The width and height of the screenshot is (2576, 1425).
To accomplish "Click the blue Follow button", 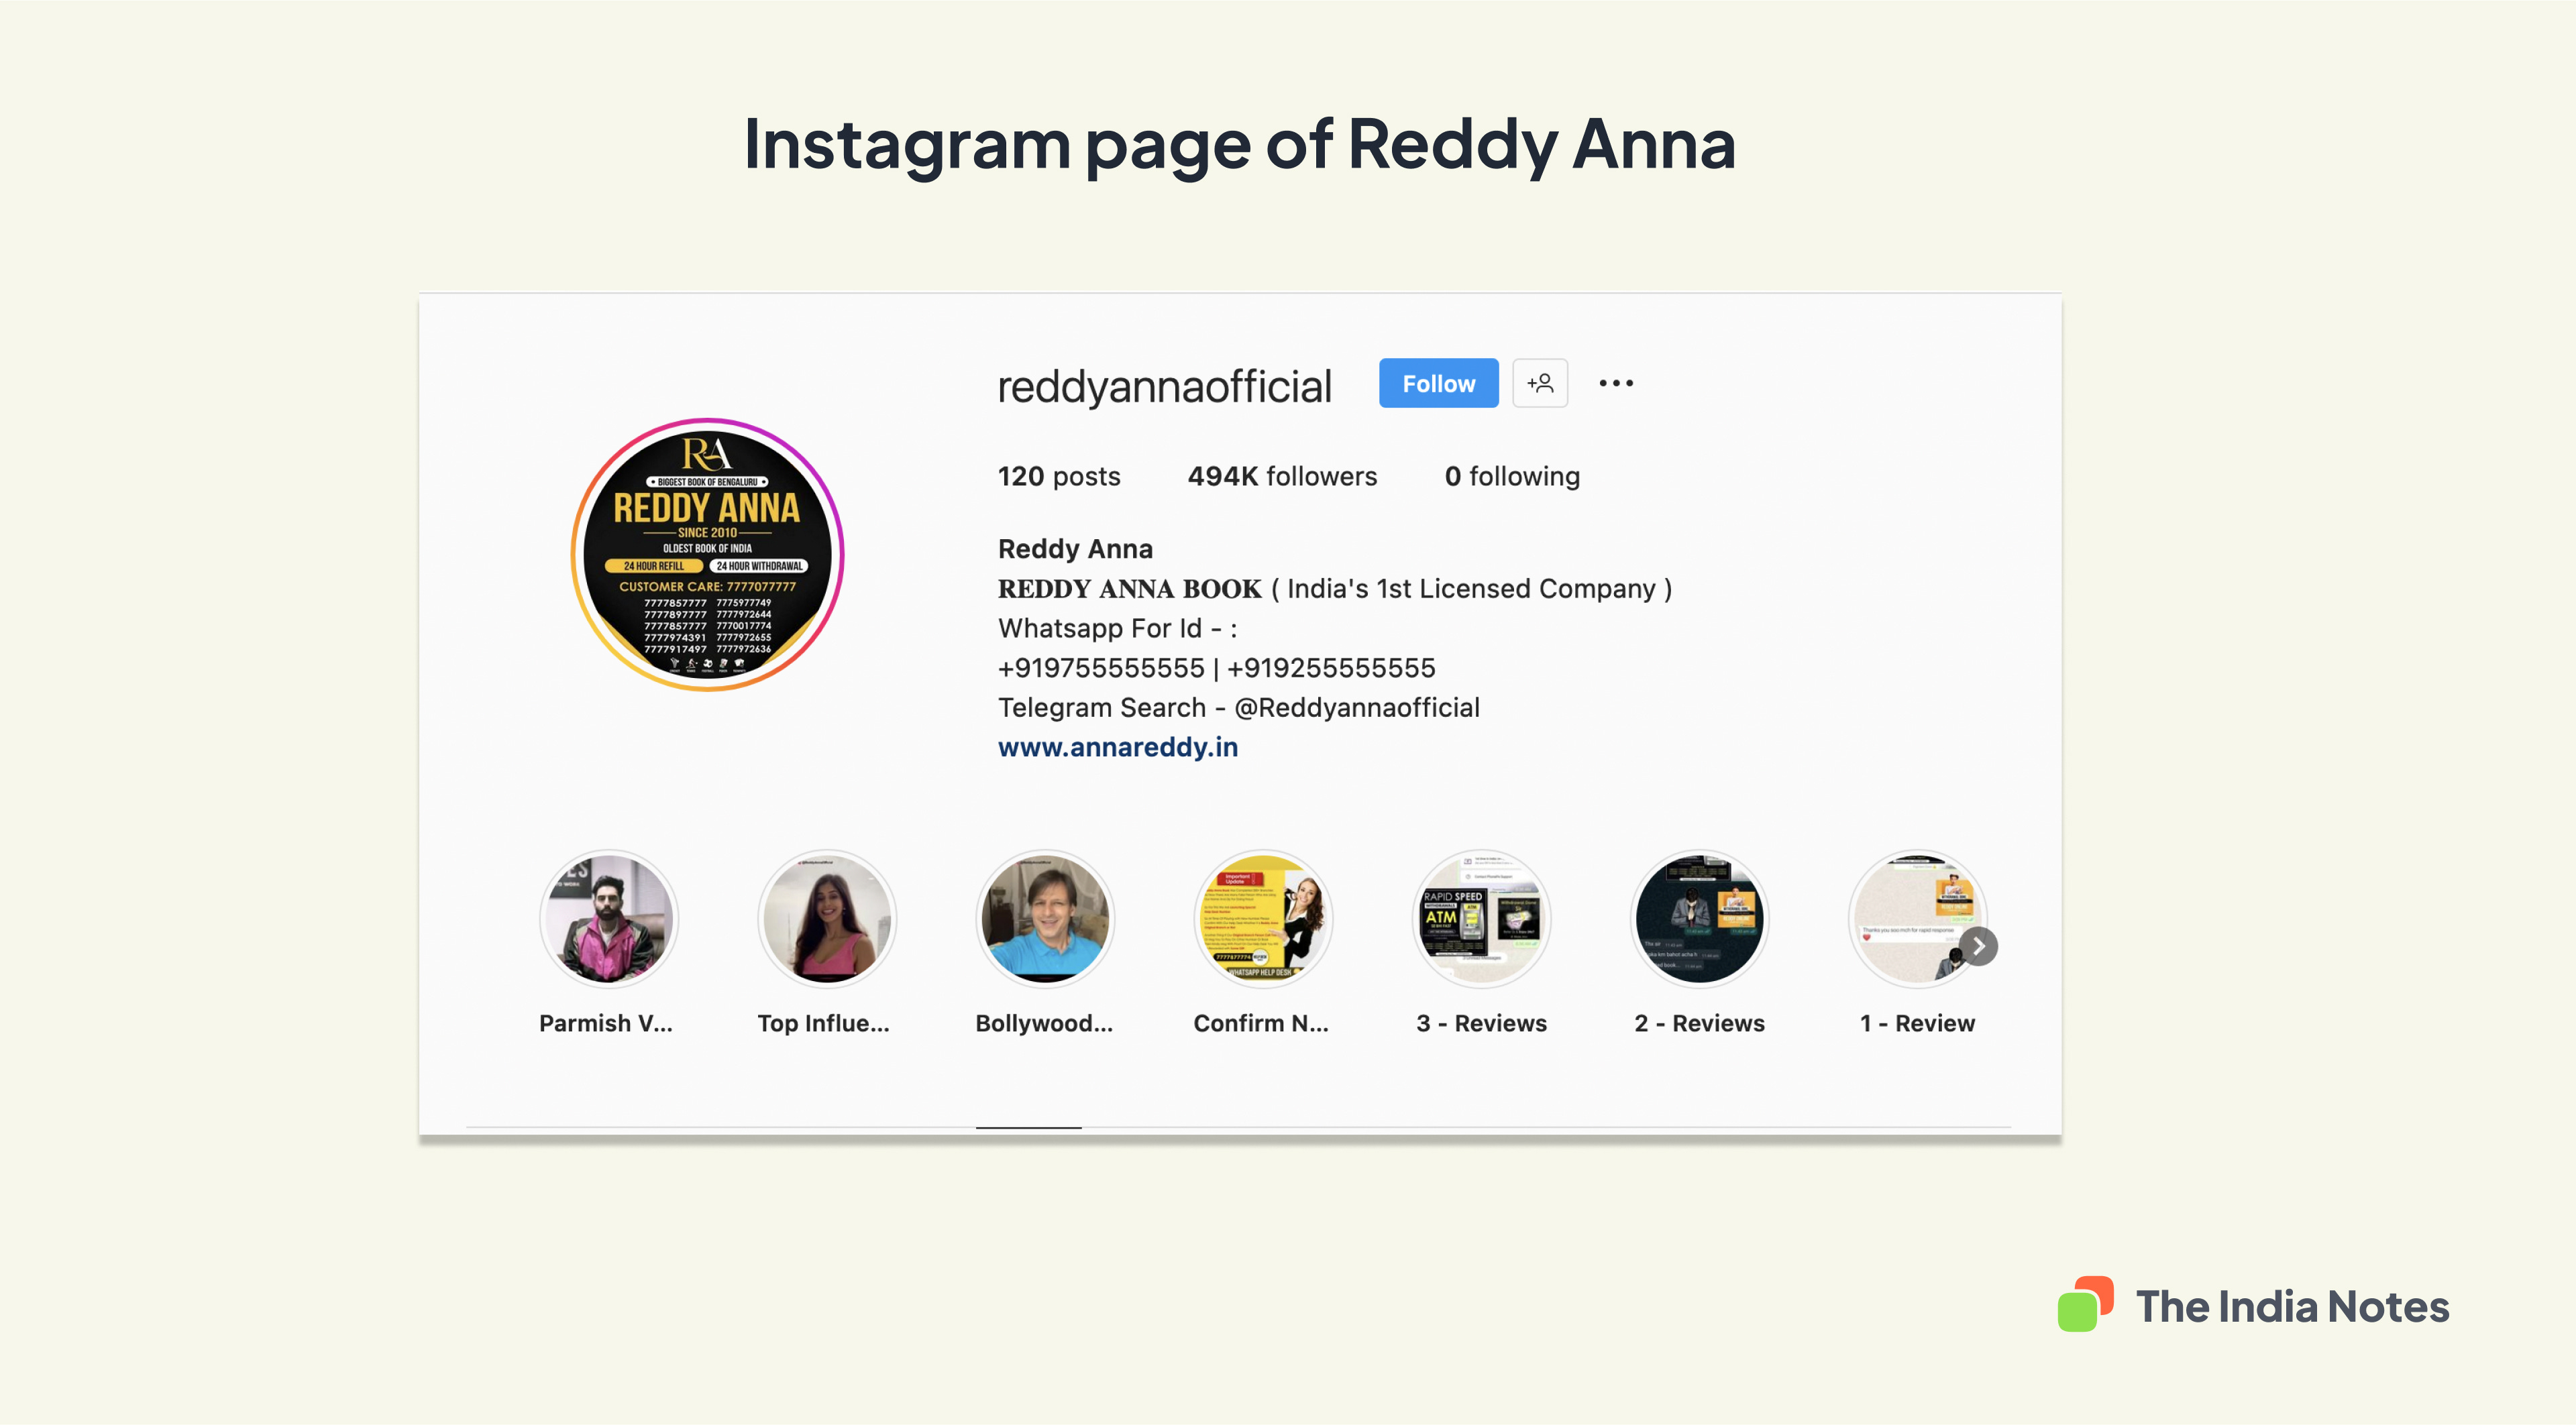I will click(x=1438, y=384).
